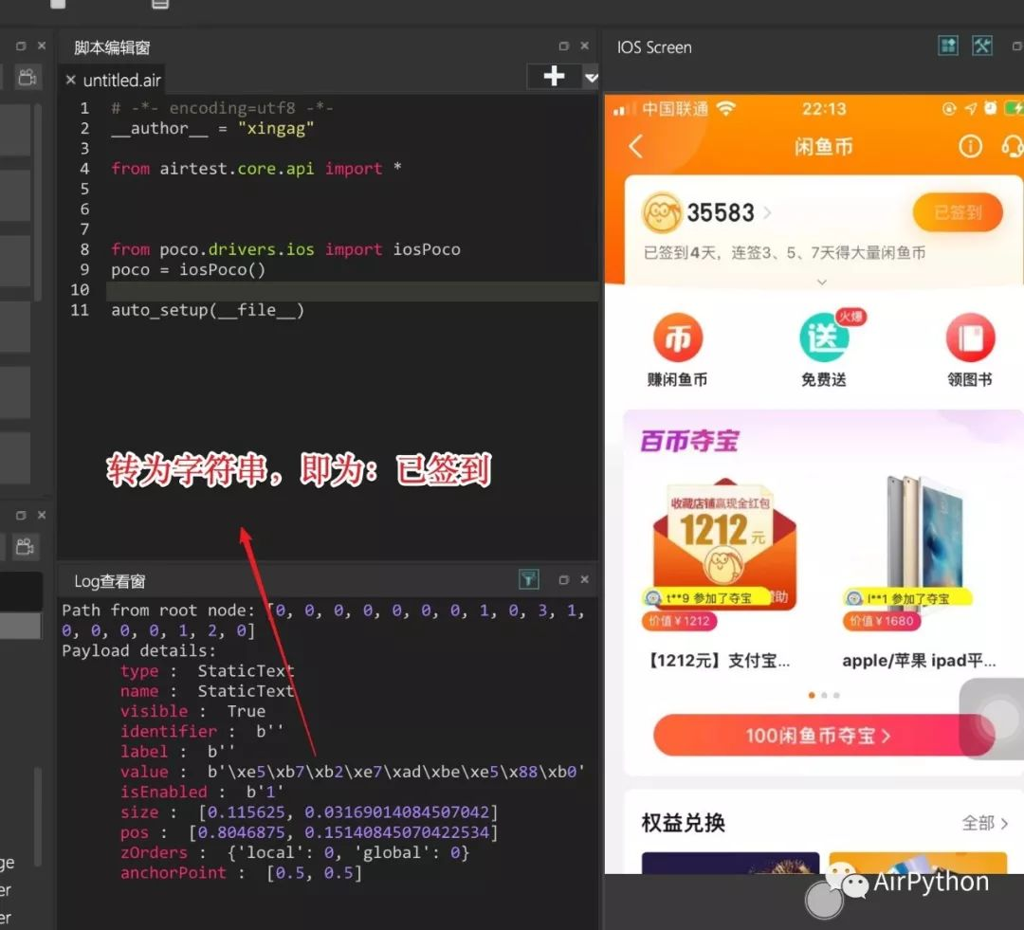
Task: Open the 35583 coin balance details
Action: [707, 212]
